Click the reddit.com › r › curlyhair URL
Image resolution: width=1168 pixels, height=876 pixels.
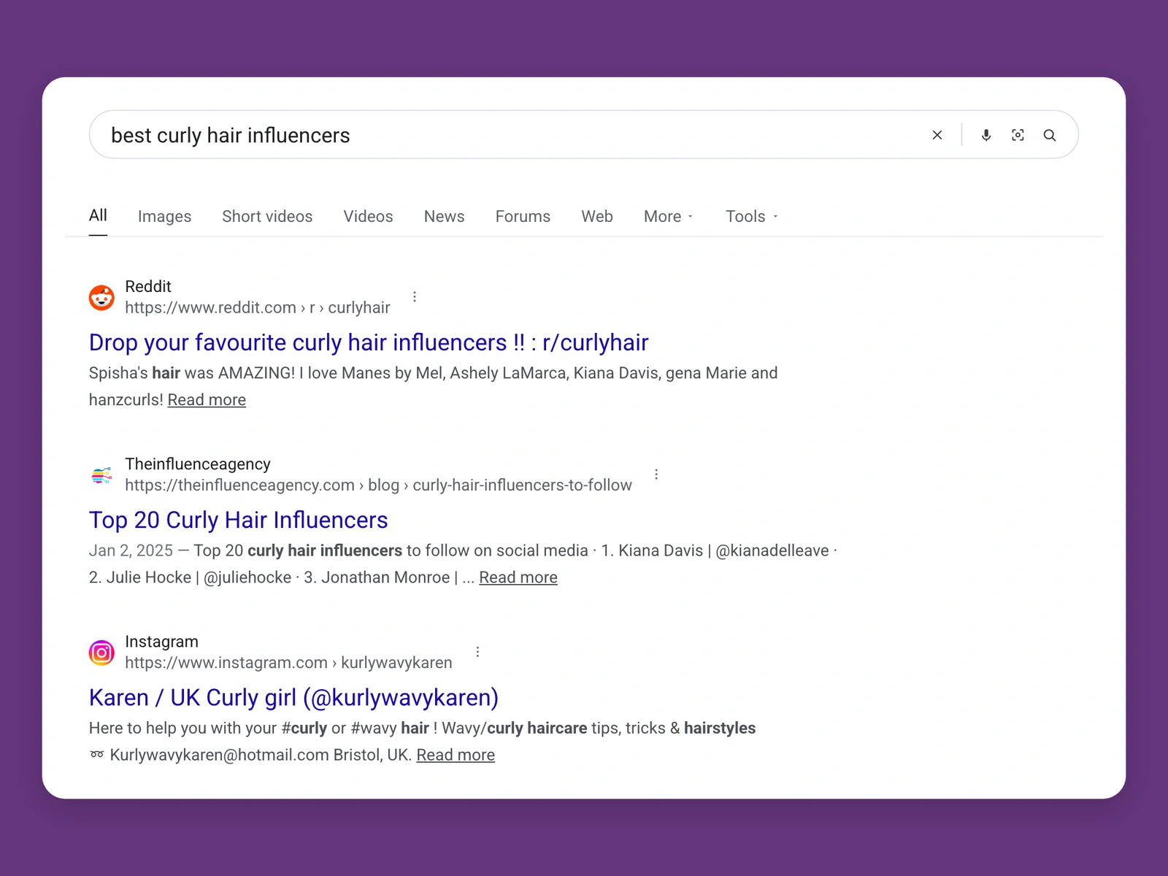tap(258, 308)
